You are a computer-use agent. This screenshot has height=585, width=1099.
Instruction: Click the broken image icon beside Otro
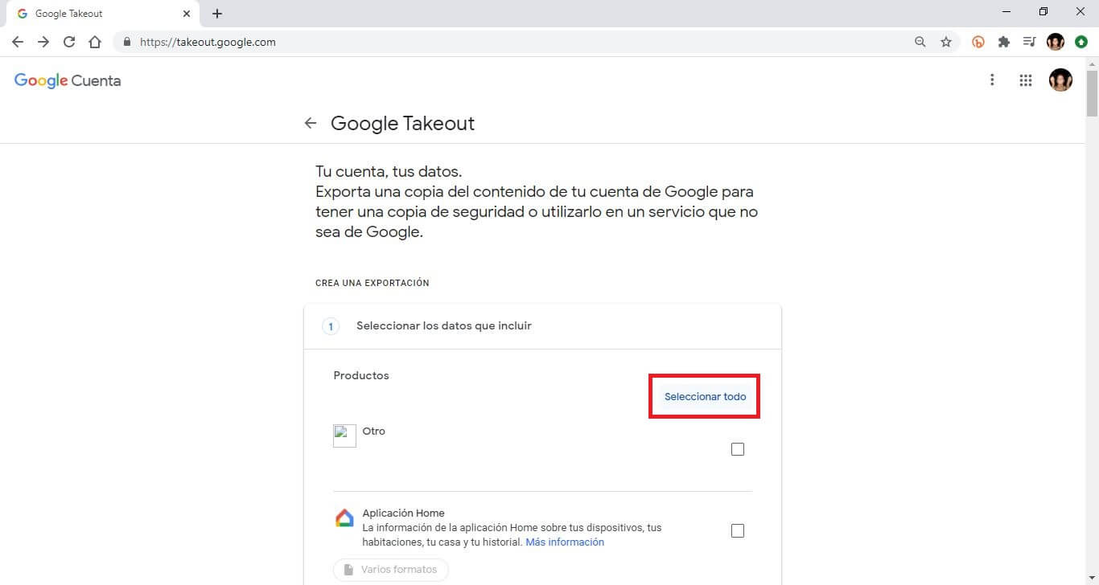pos(344,436)
